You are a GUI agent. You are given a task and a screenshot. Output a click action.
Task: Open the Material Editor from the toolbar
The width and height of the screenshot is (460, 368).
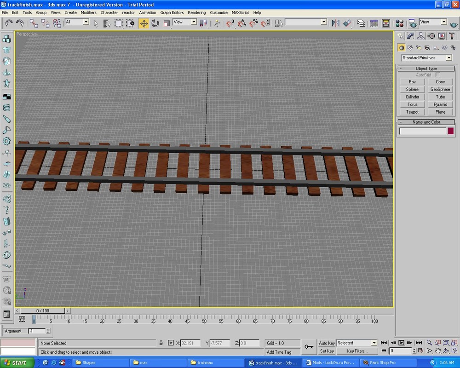[399, 22]
